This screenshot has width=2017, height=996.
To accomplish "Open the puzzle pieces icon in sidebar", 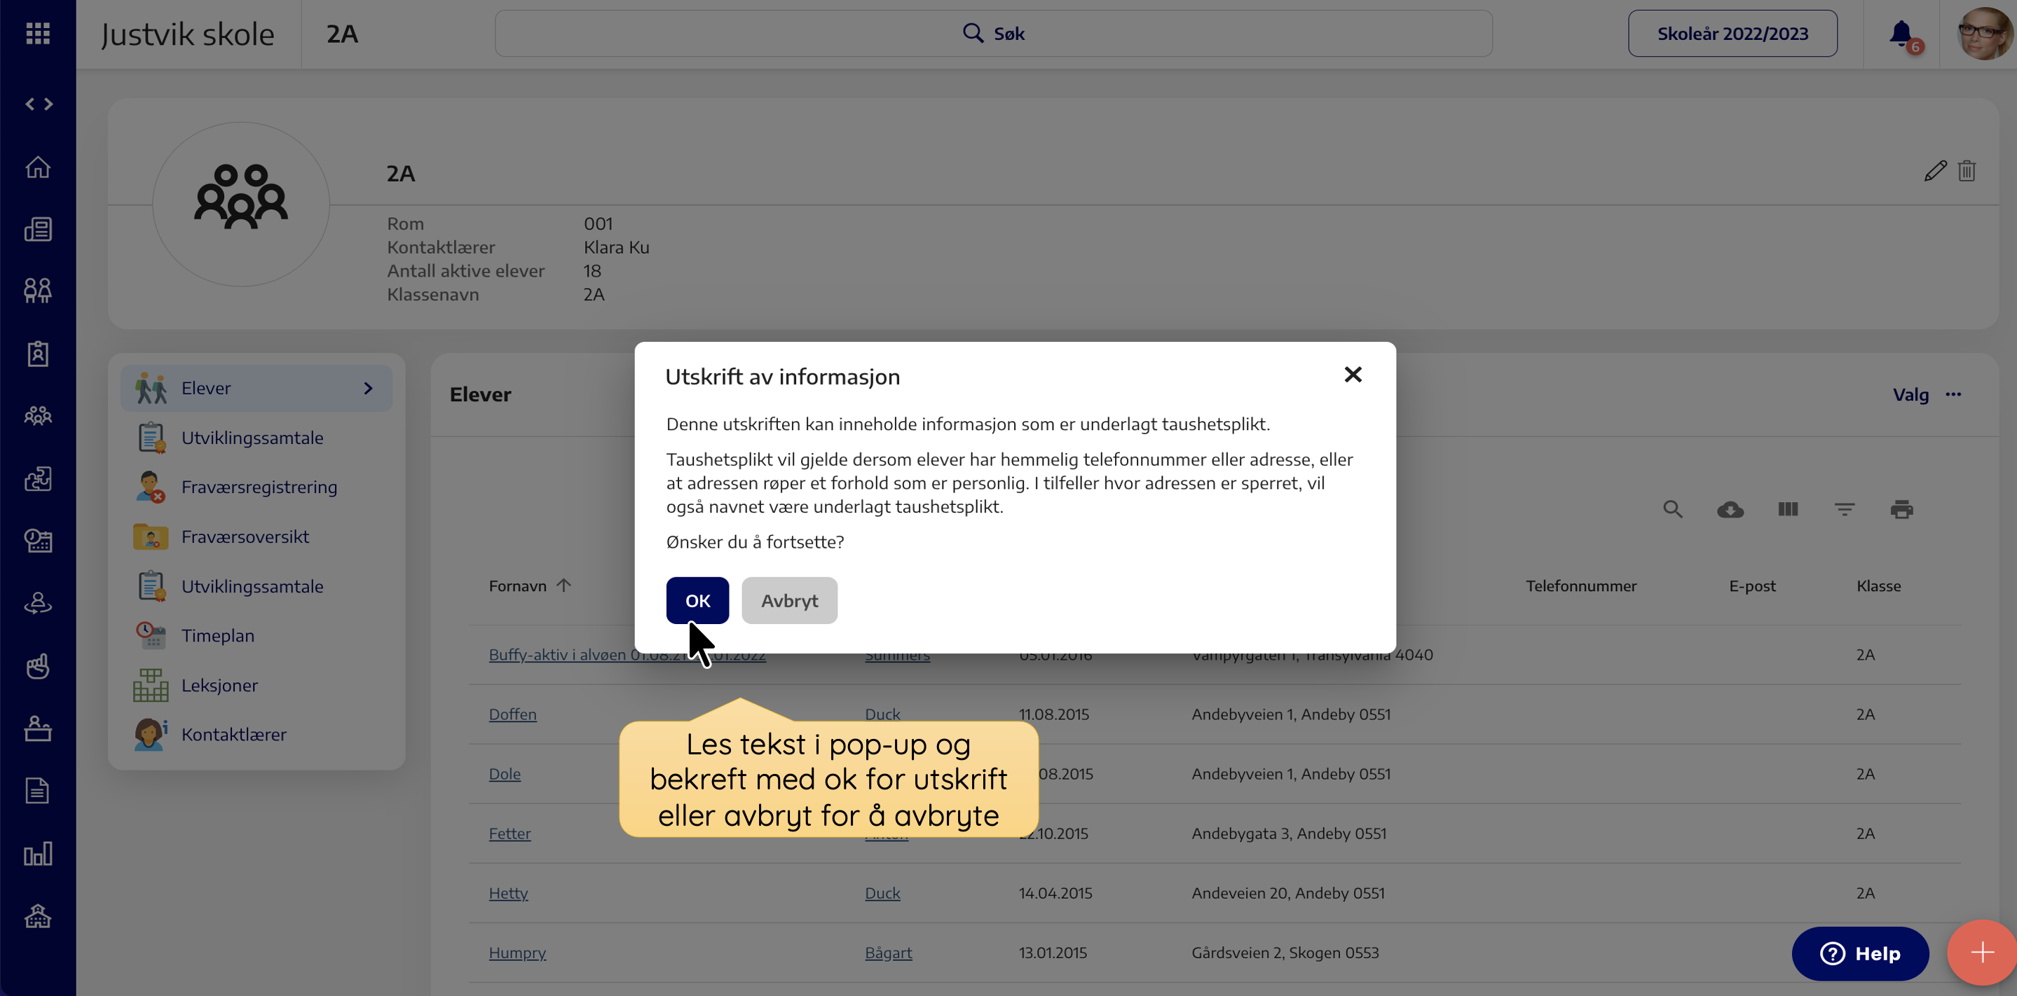I will pyautogui.click(x=38, y=478).
